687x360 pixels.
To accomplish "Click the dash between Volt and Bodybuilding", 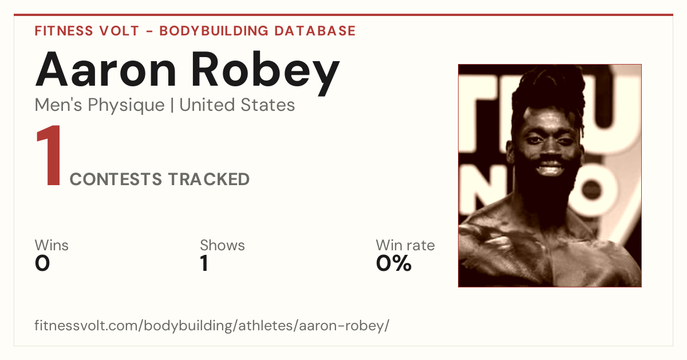I will 149,31.
